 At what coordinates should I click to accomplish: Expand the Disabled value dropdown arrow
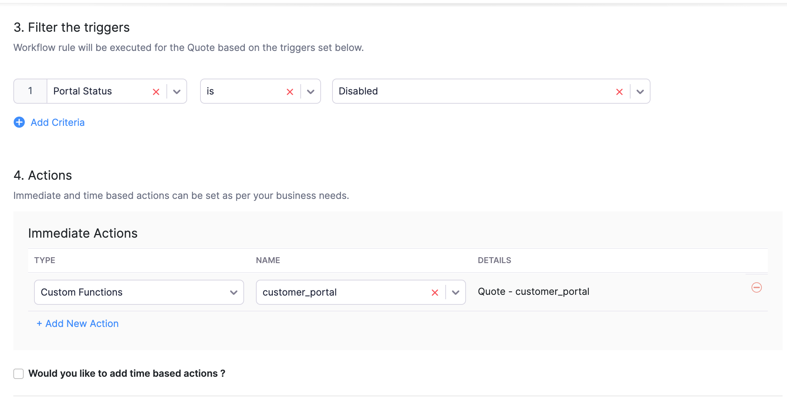640,92
